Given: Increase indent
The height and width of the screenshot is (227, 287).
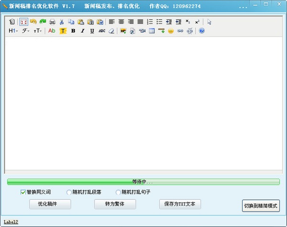Looking at the screenshot, I should [x=169, y=22].
